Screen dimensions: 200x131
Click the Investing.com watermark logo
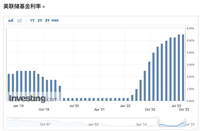pyautogui.click(x=33, y=98)
